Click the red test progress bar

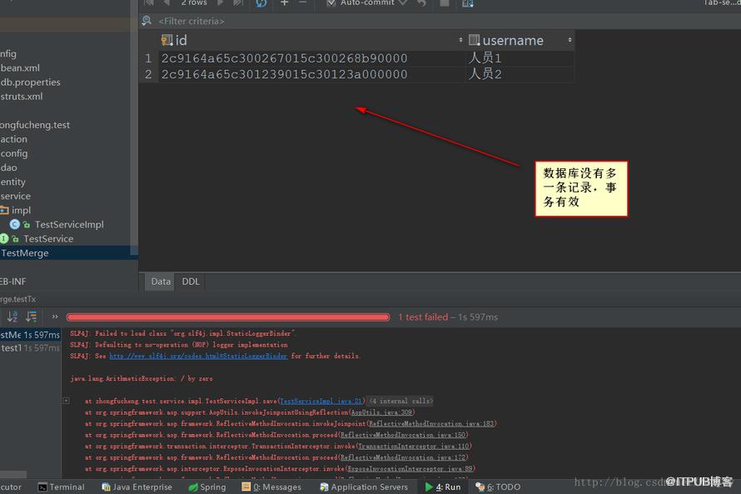pos(228,317)
